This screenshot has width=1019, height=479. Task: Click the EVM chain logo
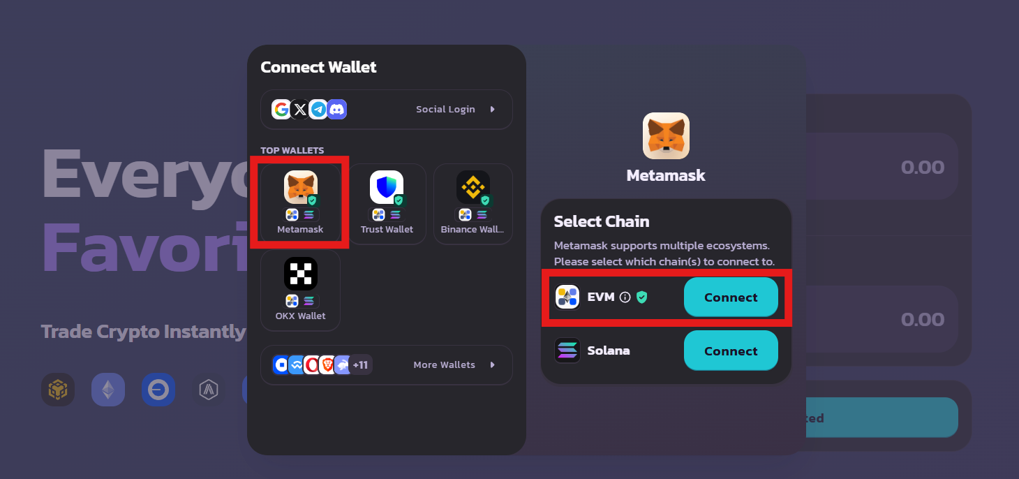click(567, 297)
